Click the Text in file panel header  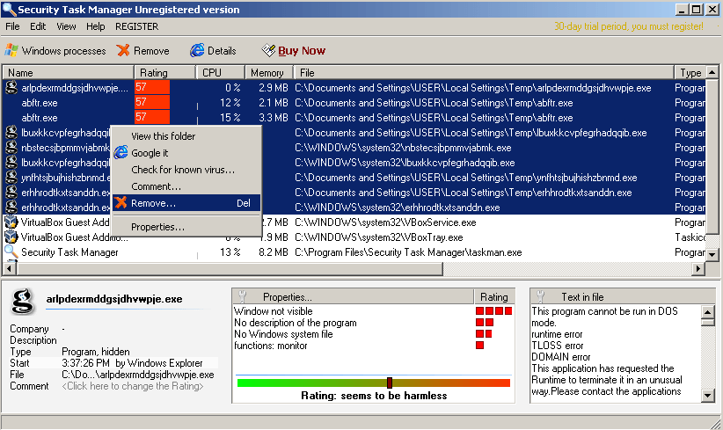point(623,297)
